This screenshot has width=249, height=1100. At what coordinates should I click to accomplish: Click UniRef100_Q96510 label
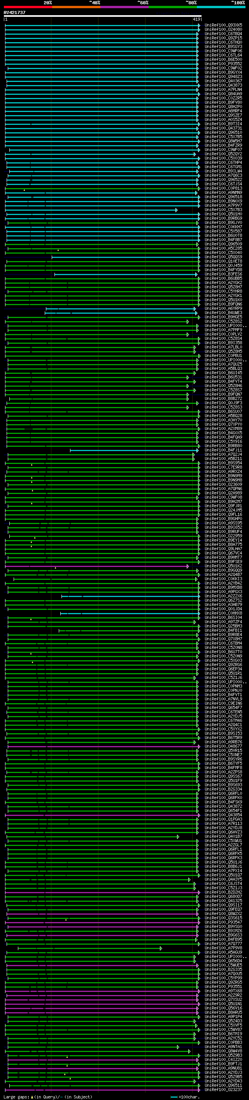[223, 132]
